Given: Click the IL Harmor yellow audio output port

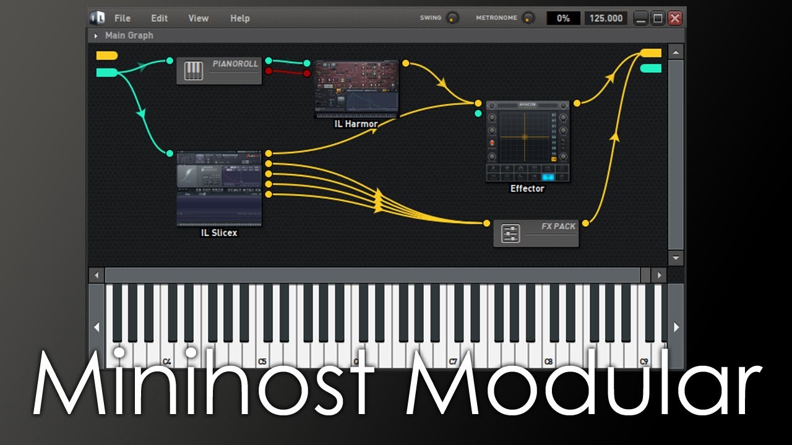Looking at the screenshot, I should [406, 63].
